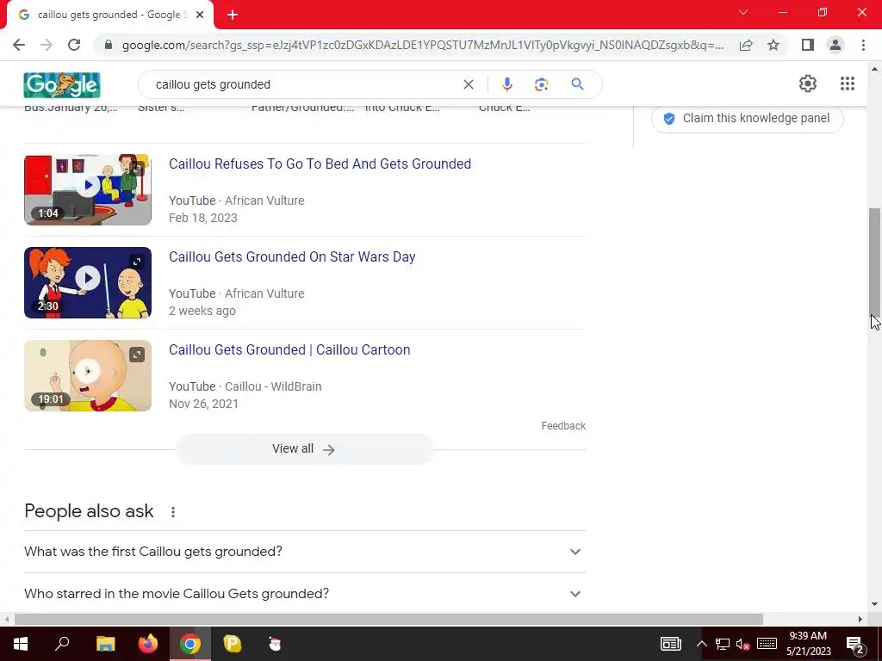Open Windows taskbar search
Screen dimensions: 882x661
click(62, 644)
